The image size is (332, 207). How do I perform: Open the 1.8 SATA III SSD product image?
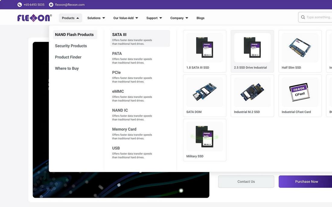[205, 48]
